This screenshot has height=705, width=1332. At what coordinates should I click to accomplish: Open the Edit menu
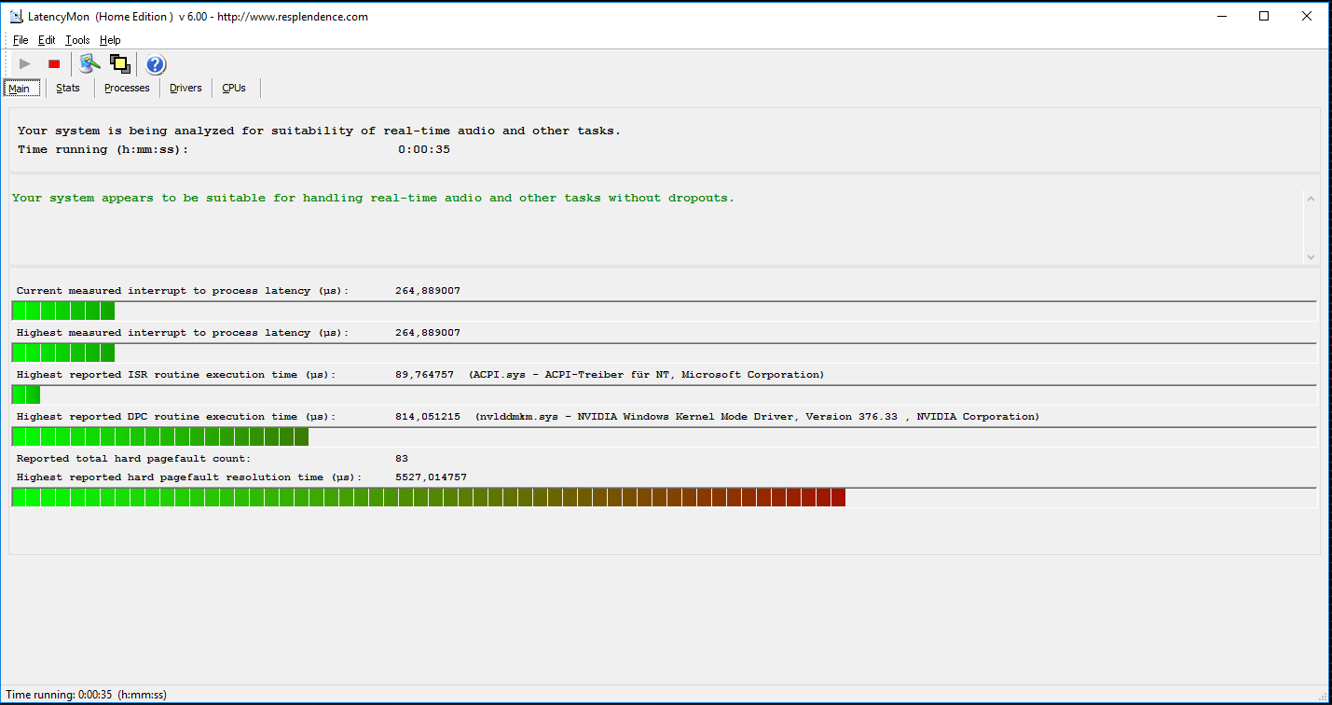pyautogui.click(x=47, y=40)
